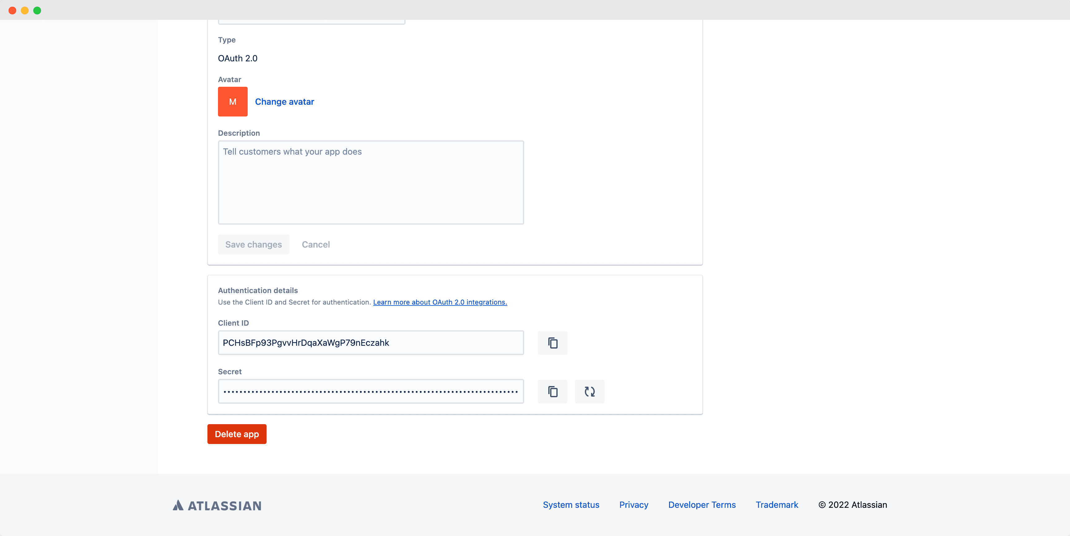Copy the Client ID to clipboard
Image resolution: width=1070 pixels, height=536 pixels.
point(552,343)
